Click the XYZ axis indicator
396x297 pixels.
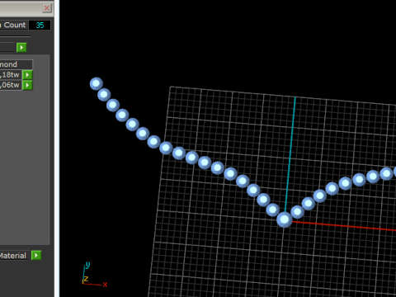coord(95,275)
